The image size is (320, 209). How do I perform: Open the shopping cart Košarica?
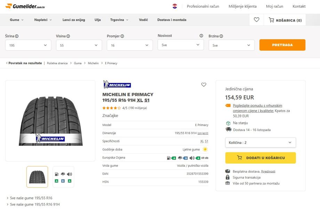click(285, 20)
